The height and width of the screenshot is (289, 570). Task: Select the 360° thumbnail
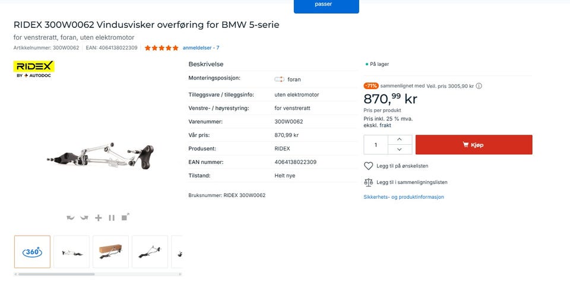pos(32,252)
